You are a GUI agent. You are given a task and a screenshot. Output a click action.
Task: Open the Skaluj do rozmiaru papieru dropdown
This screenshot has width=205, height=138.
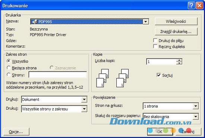196,116
